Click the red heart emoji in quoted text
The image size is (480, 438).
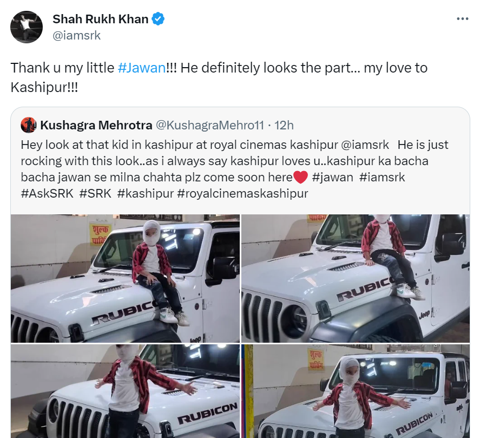point(301,178)
